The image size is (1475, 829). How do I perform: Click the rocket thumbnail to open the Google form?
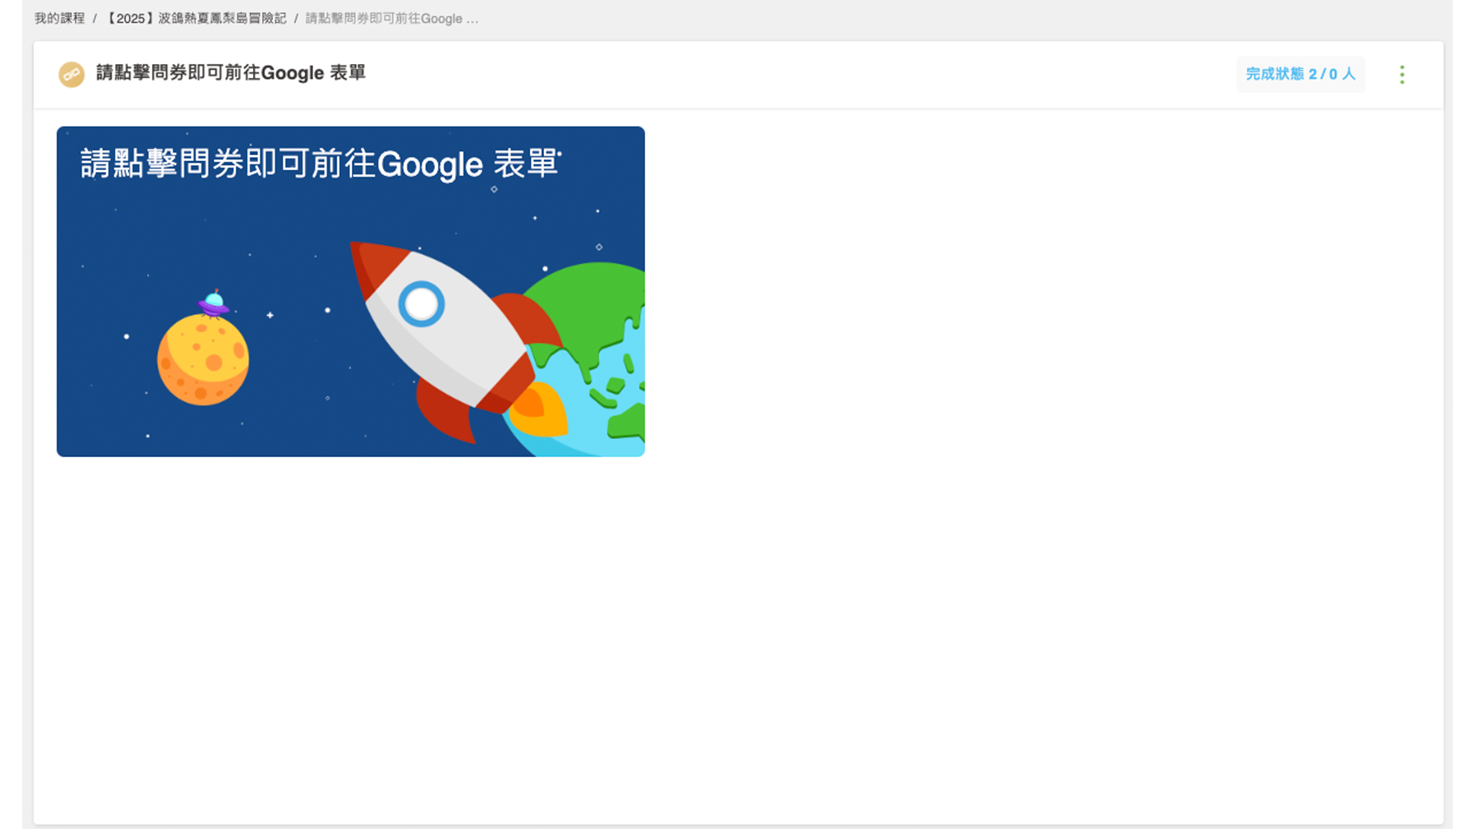(350, 291)
